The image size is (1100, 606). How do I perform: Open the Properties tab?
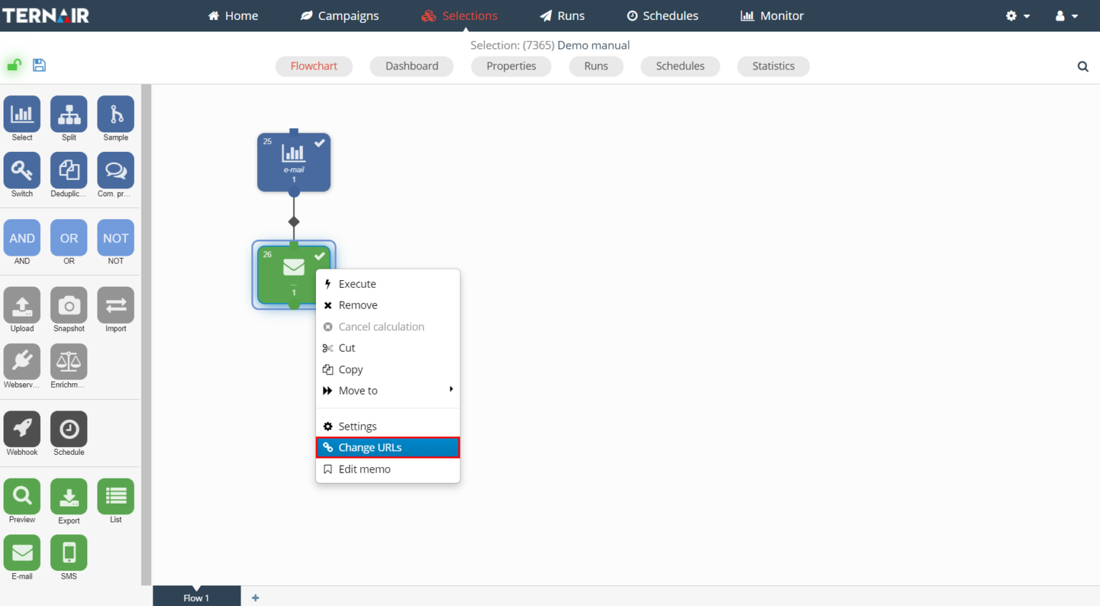click(511, 66)
